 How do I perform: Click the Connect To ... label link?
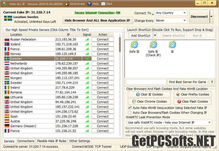[x=144, y=13]
